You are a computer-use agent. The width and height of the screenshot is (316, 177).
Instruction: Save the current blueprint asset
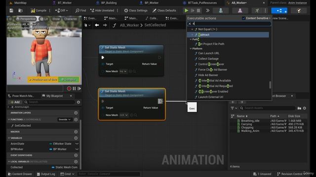pos(11,10)
